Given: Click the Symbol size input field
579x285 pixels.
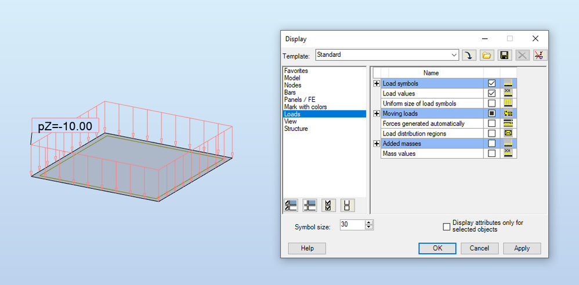Looking at the screenshot, I should 353,225.
